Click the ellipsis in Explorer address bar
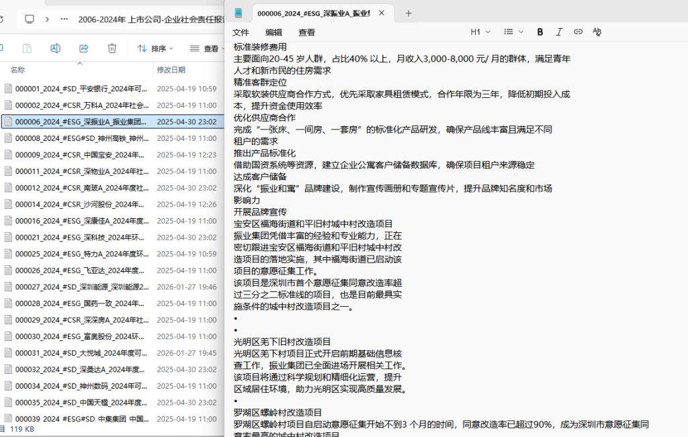Screen dimensions: 688x437 [x=64, y=19]
